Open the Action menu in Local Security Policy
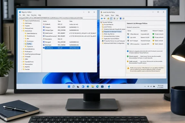Screen dimensions: 185x123 click(107, 15)
